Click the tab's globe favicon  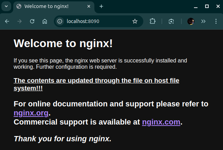pos(19,6)
